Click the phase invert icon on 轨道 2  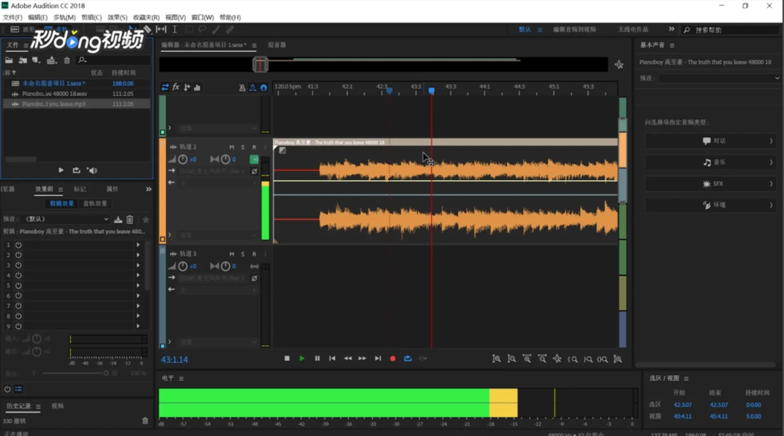pos(254,171)
